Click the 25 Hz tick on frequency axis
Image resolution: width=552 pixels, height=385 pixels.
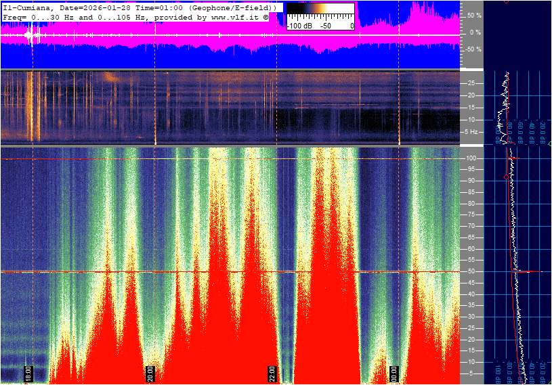coord(471,328)
